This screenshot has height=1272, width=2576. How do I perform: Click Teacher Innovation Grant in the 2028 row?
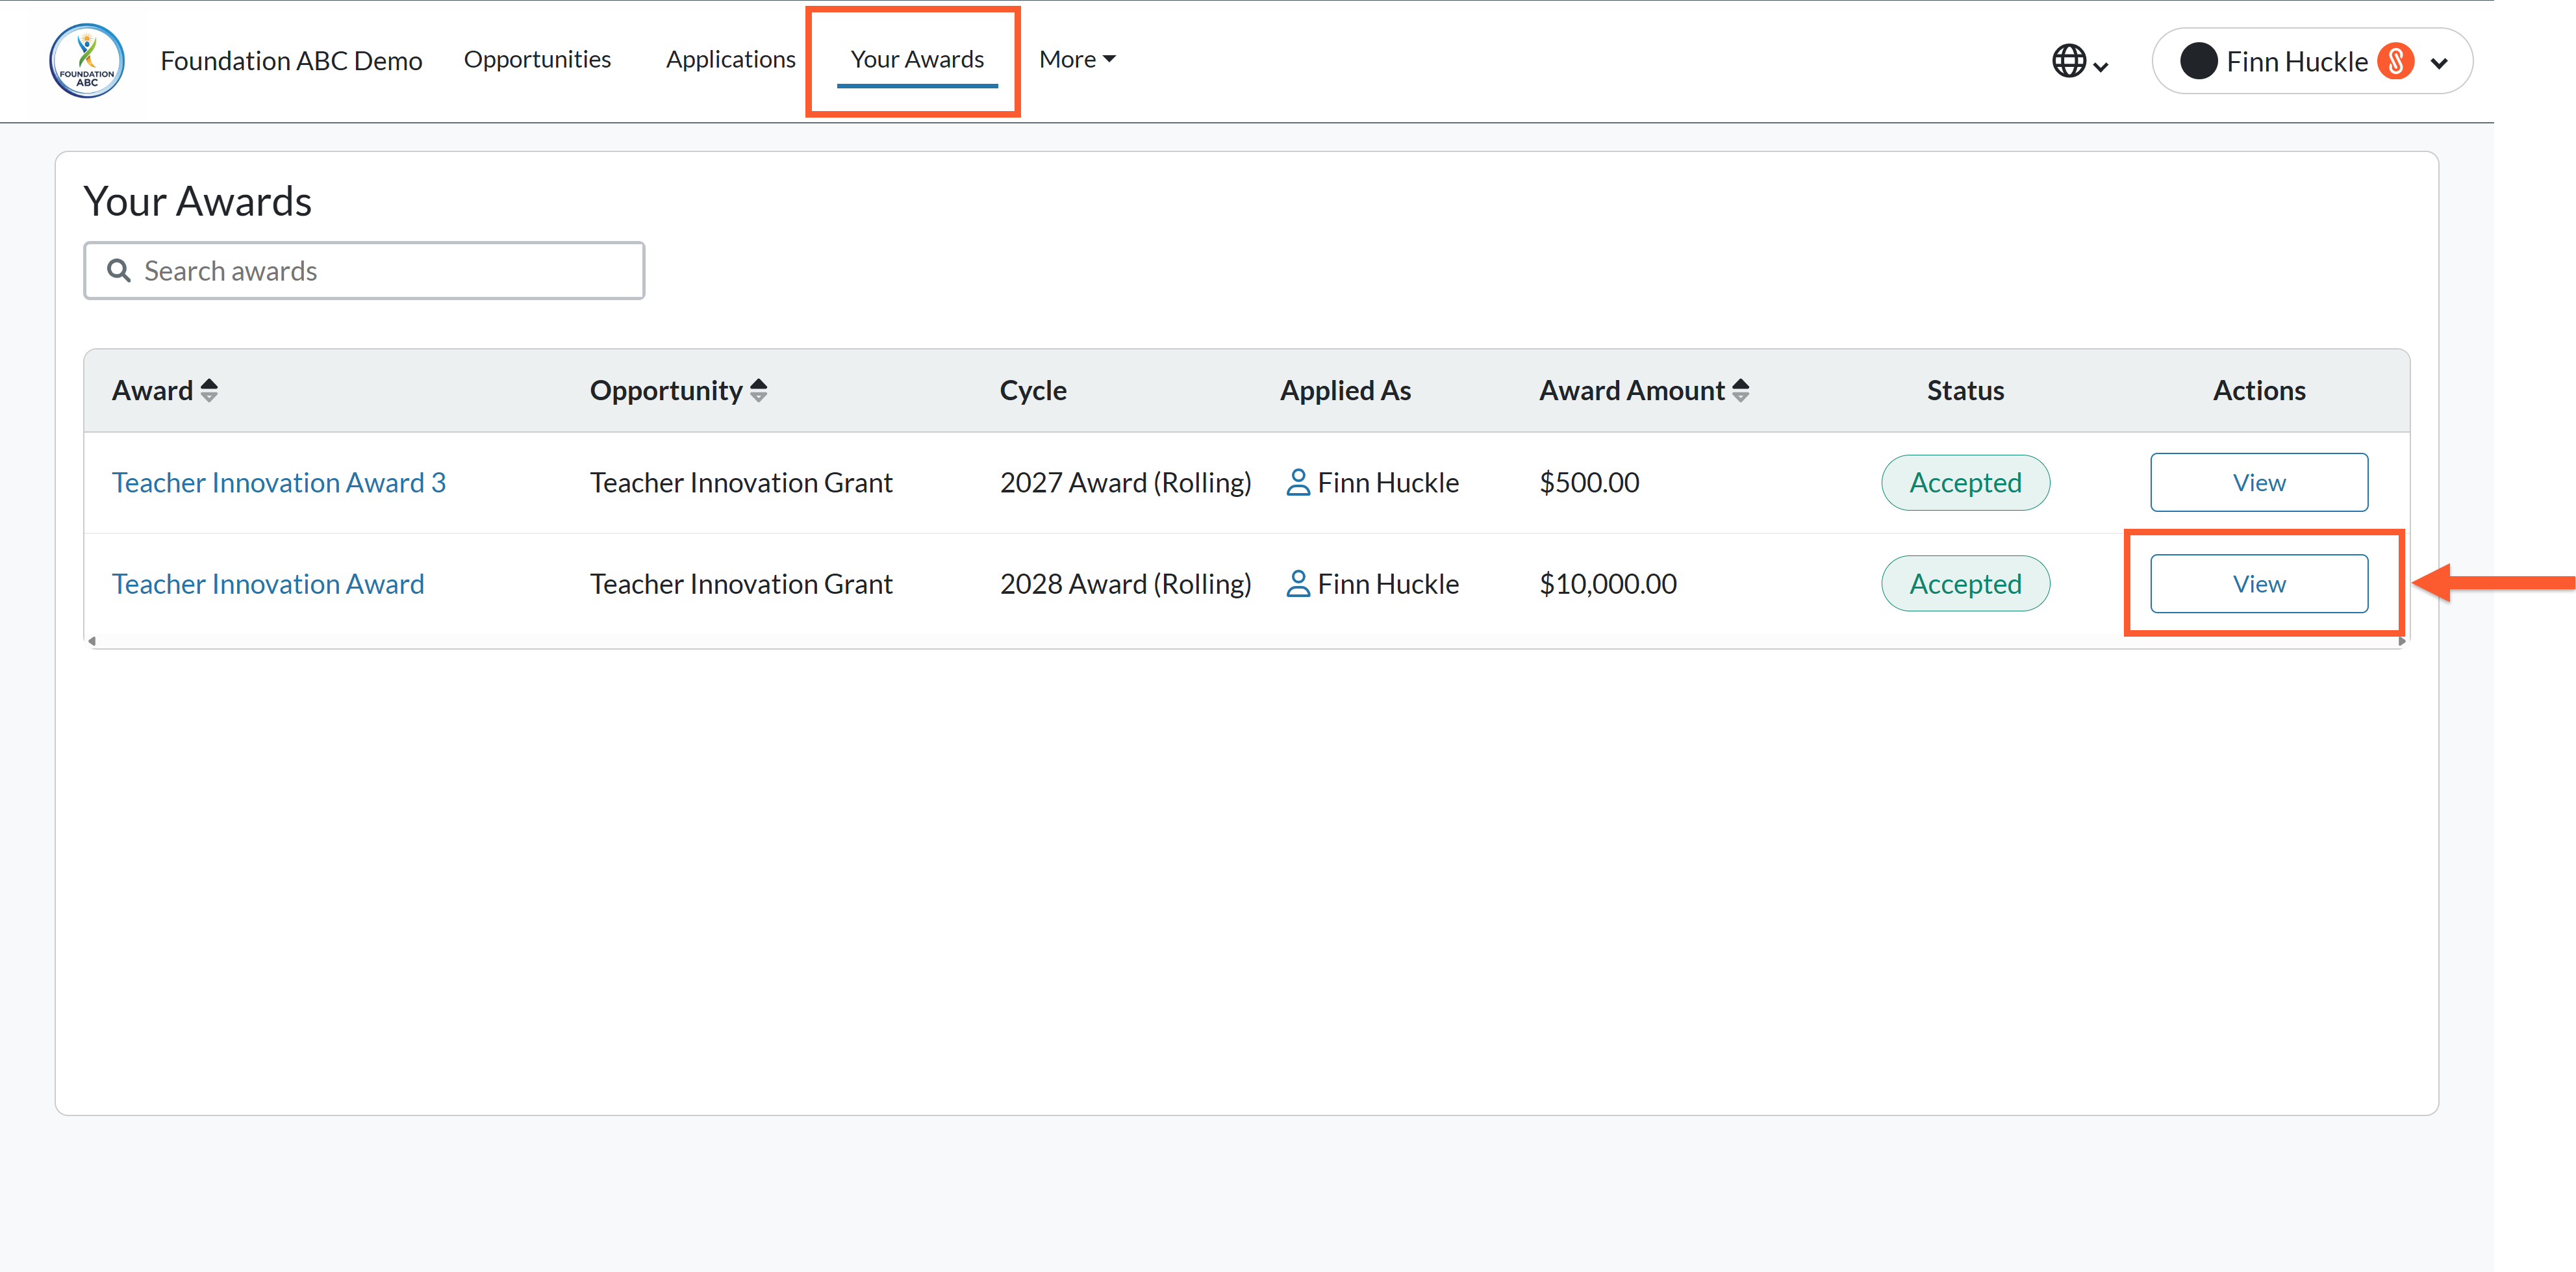741,584
